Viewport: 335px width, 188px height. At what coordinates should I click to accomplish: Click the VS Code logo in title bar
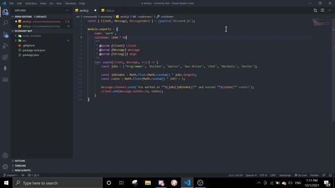4,4
